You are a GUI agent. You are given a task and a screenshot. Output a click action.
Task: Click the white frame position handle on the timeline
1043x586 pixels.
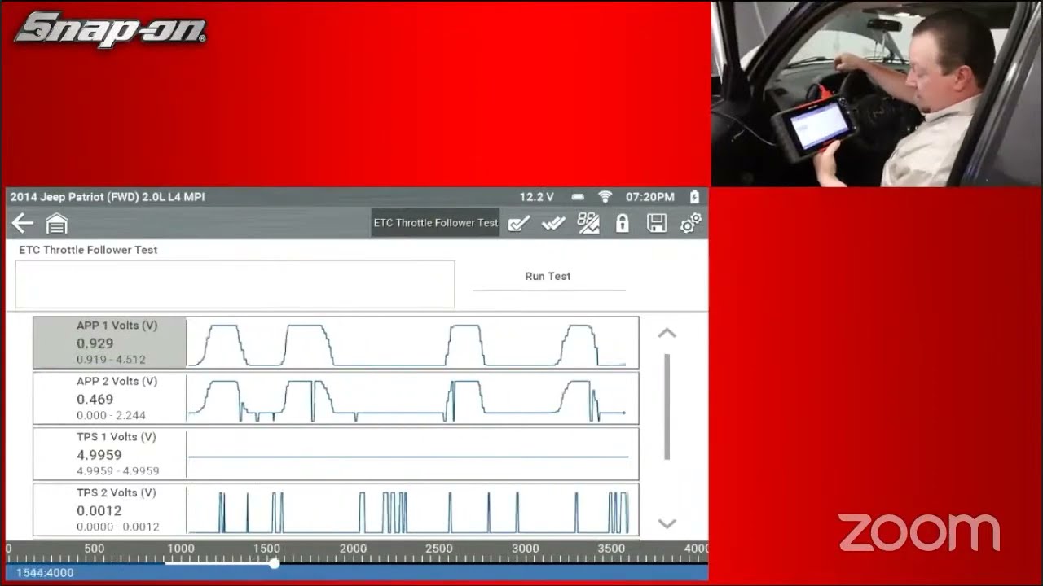[275, 562]
